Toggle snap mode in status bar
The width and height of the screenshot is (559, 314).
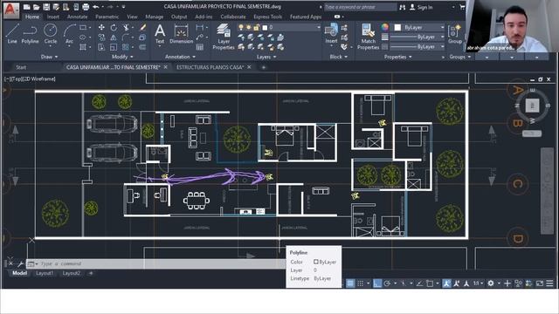pos(361,283)
